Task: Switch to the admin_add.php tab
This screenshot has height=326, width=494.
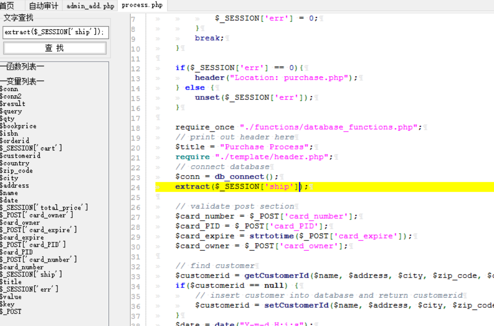Action: click(90, 6)
